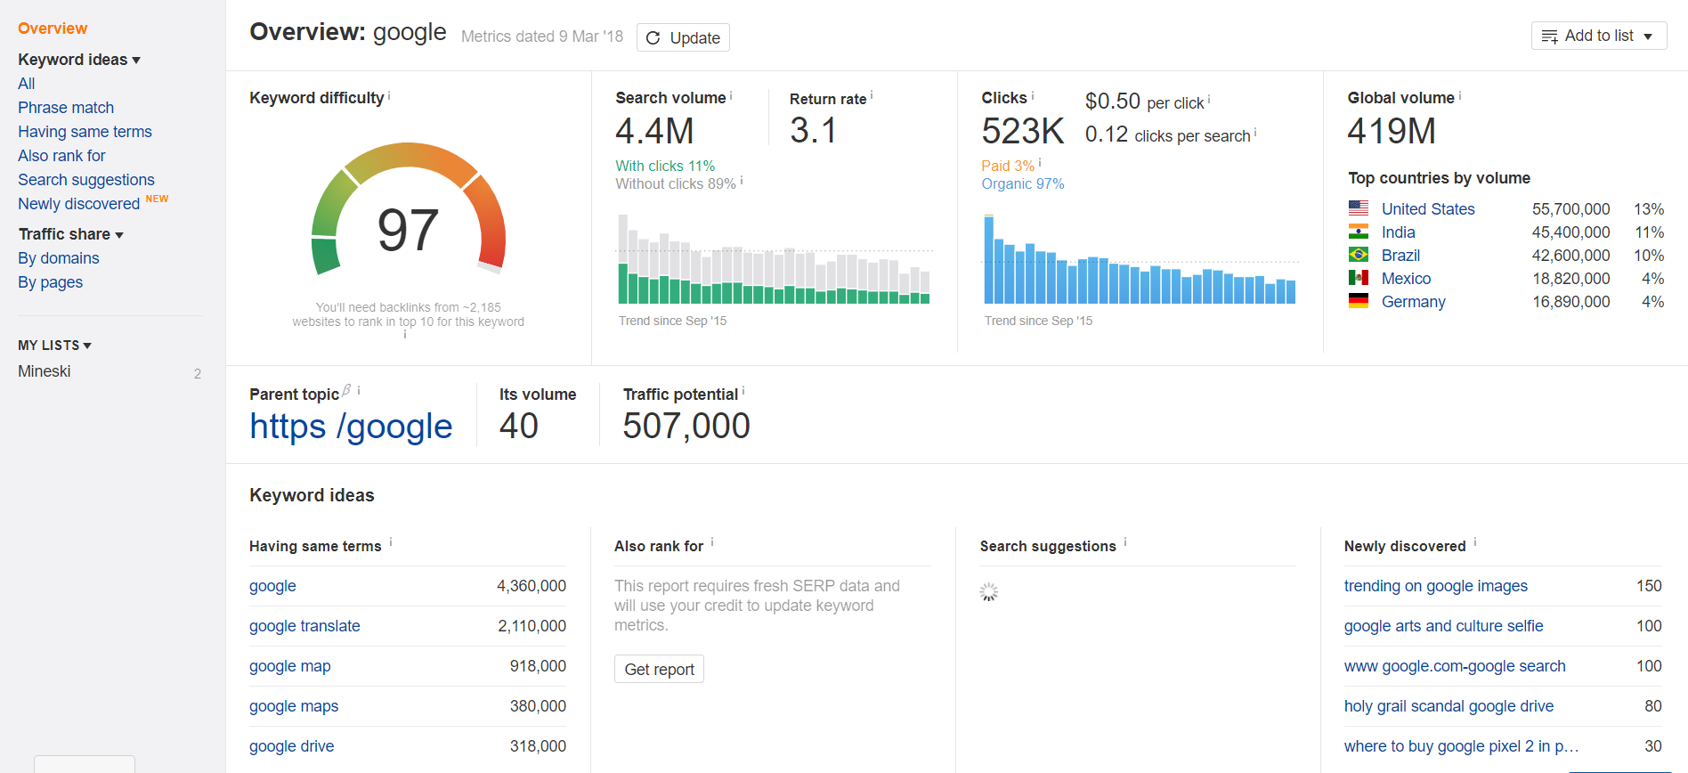This screenshot has height=773, width=1688.
Task: Click info icon beside Search volume
Action: tap(731, 95)
